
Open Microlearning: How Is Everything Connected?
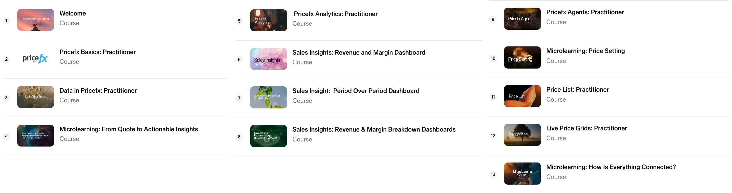coord(611,167)
